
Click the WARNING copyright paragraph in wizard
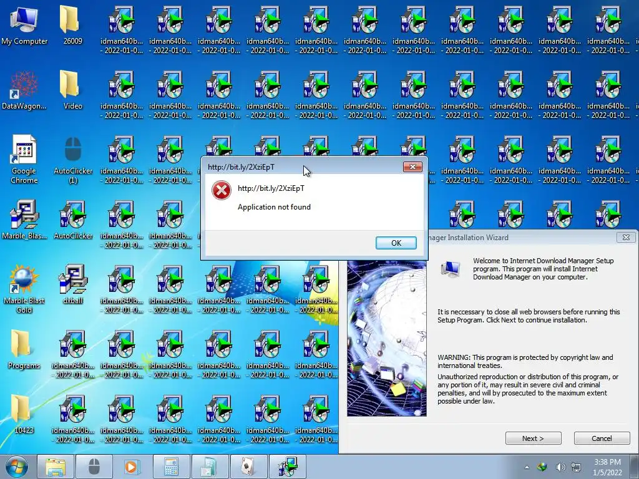pyautogui.click(x=525, y=361)
